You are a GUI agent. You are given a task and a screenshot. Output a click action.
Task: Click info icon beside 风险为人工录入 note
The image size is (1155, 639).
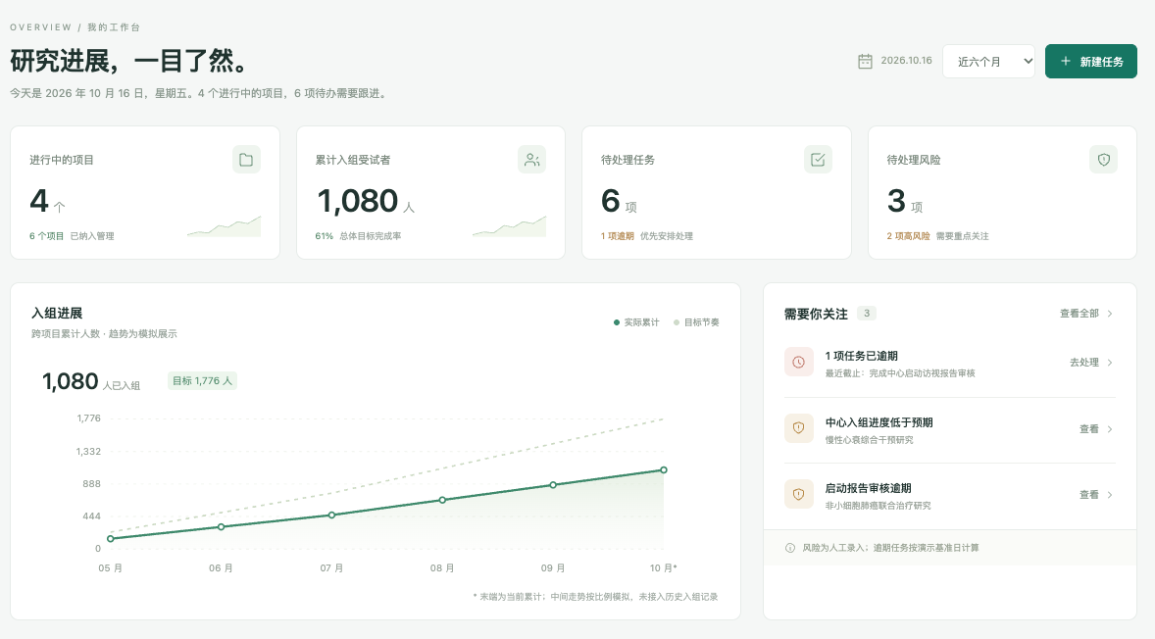click(790, 548)
